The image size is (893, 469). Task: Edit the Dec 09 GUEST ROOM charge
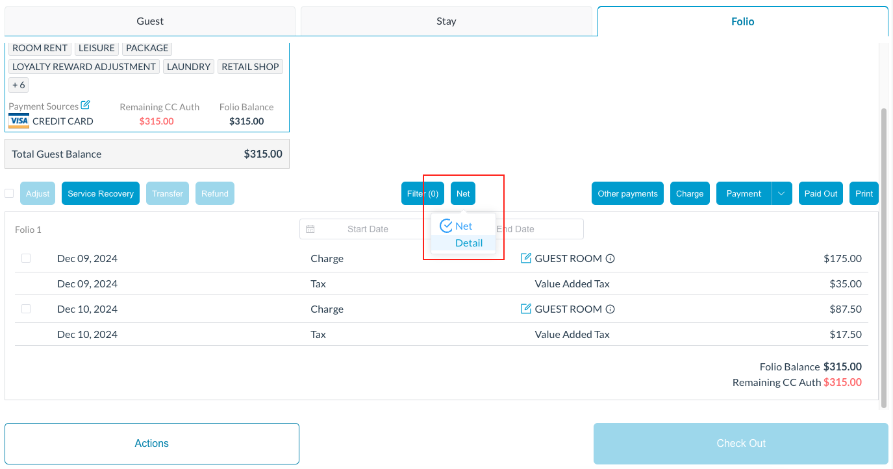[x=526, y=258]
